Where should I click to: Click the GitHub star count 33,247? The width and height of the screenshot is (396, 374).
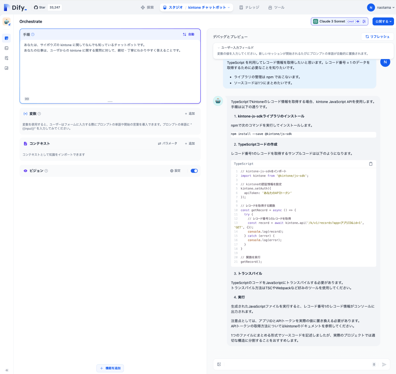click(55, 7)
